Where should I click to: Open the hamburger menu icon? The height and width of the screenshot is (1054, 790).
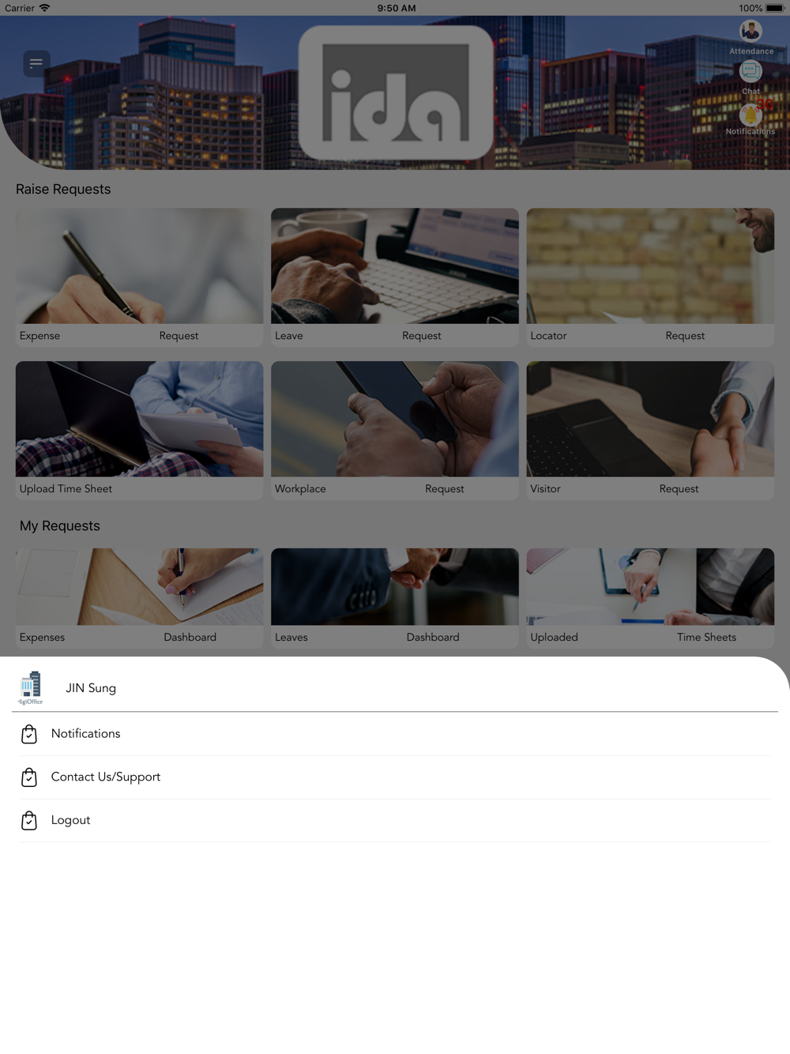tap(36, 63)
